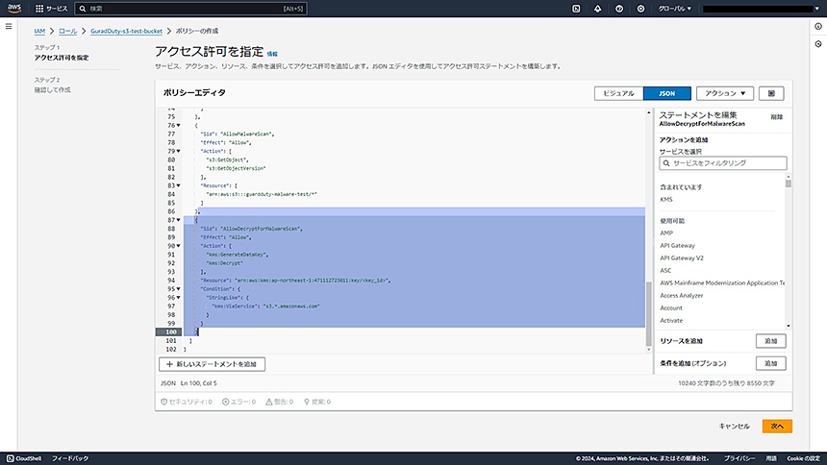Open the Services grid menu
Viewport: 827px width, 465px height.
click(51, 9)
